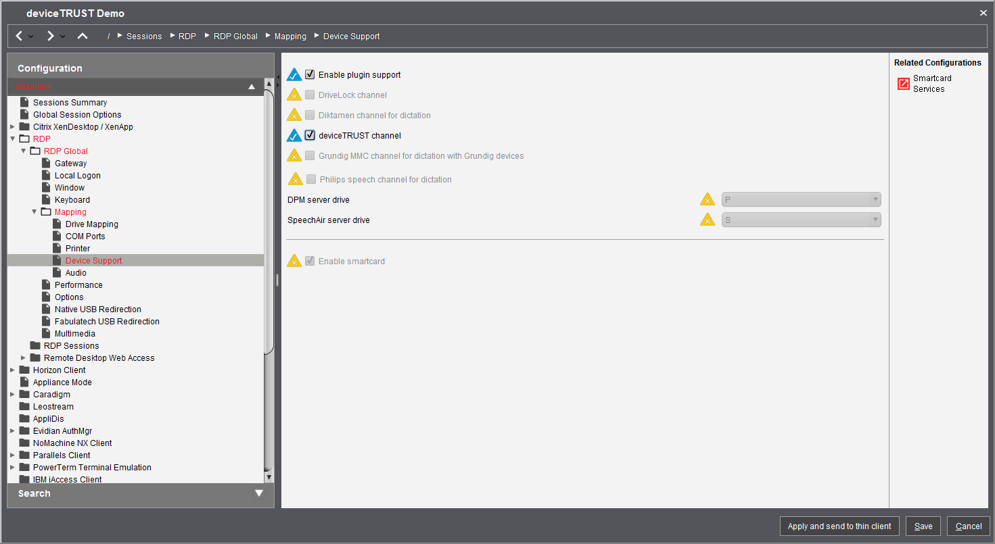This screenshot has height=544, width=995.
Task: Click the blue info icon beside deviceTRUST channel
Action: (294, 135)
